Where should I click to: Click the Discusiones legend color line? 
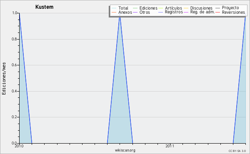pos(186,8)
